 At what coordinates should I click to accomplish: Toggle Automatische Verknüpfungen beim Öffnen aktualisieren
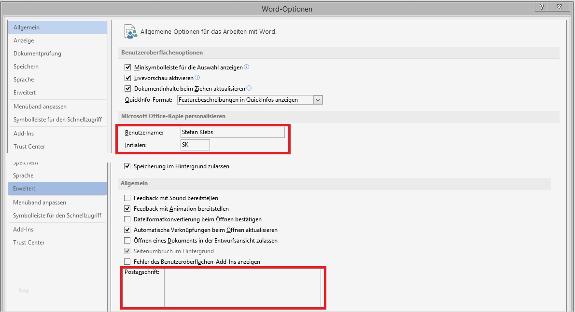[127, 230]
